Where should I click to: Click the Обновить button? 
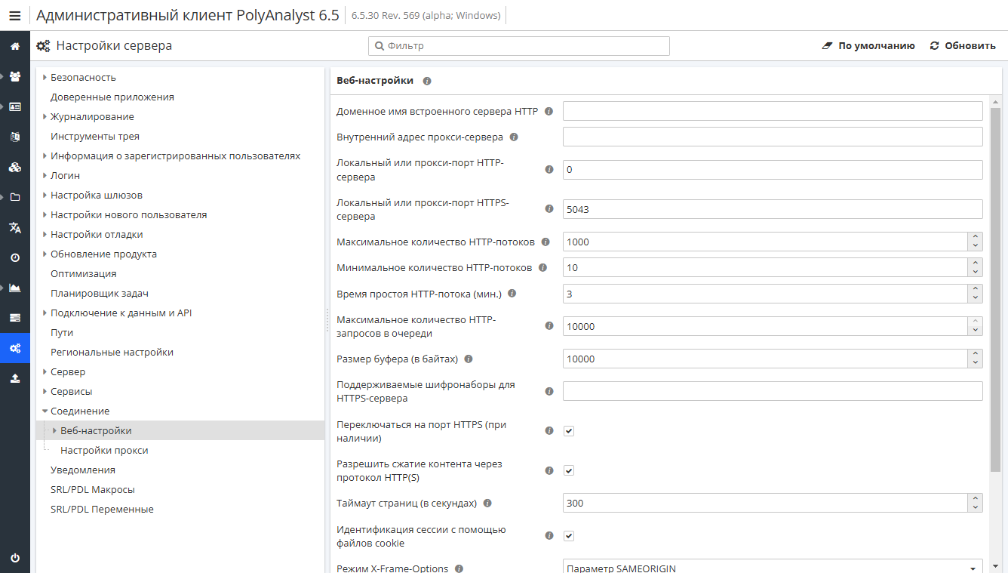[x=963, y=46]
